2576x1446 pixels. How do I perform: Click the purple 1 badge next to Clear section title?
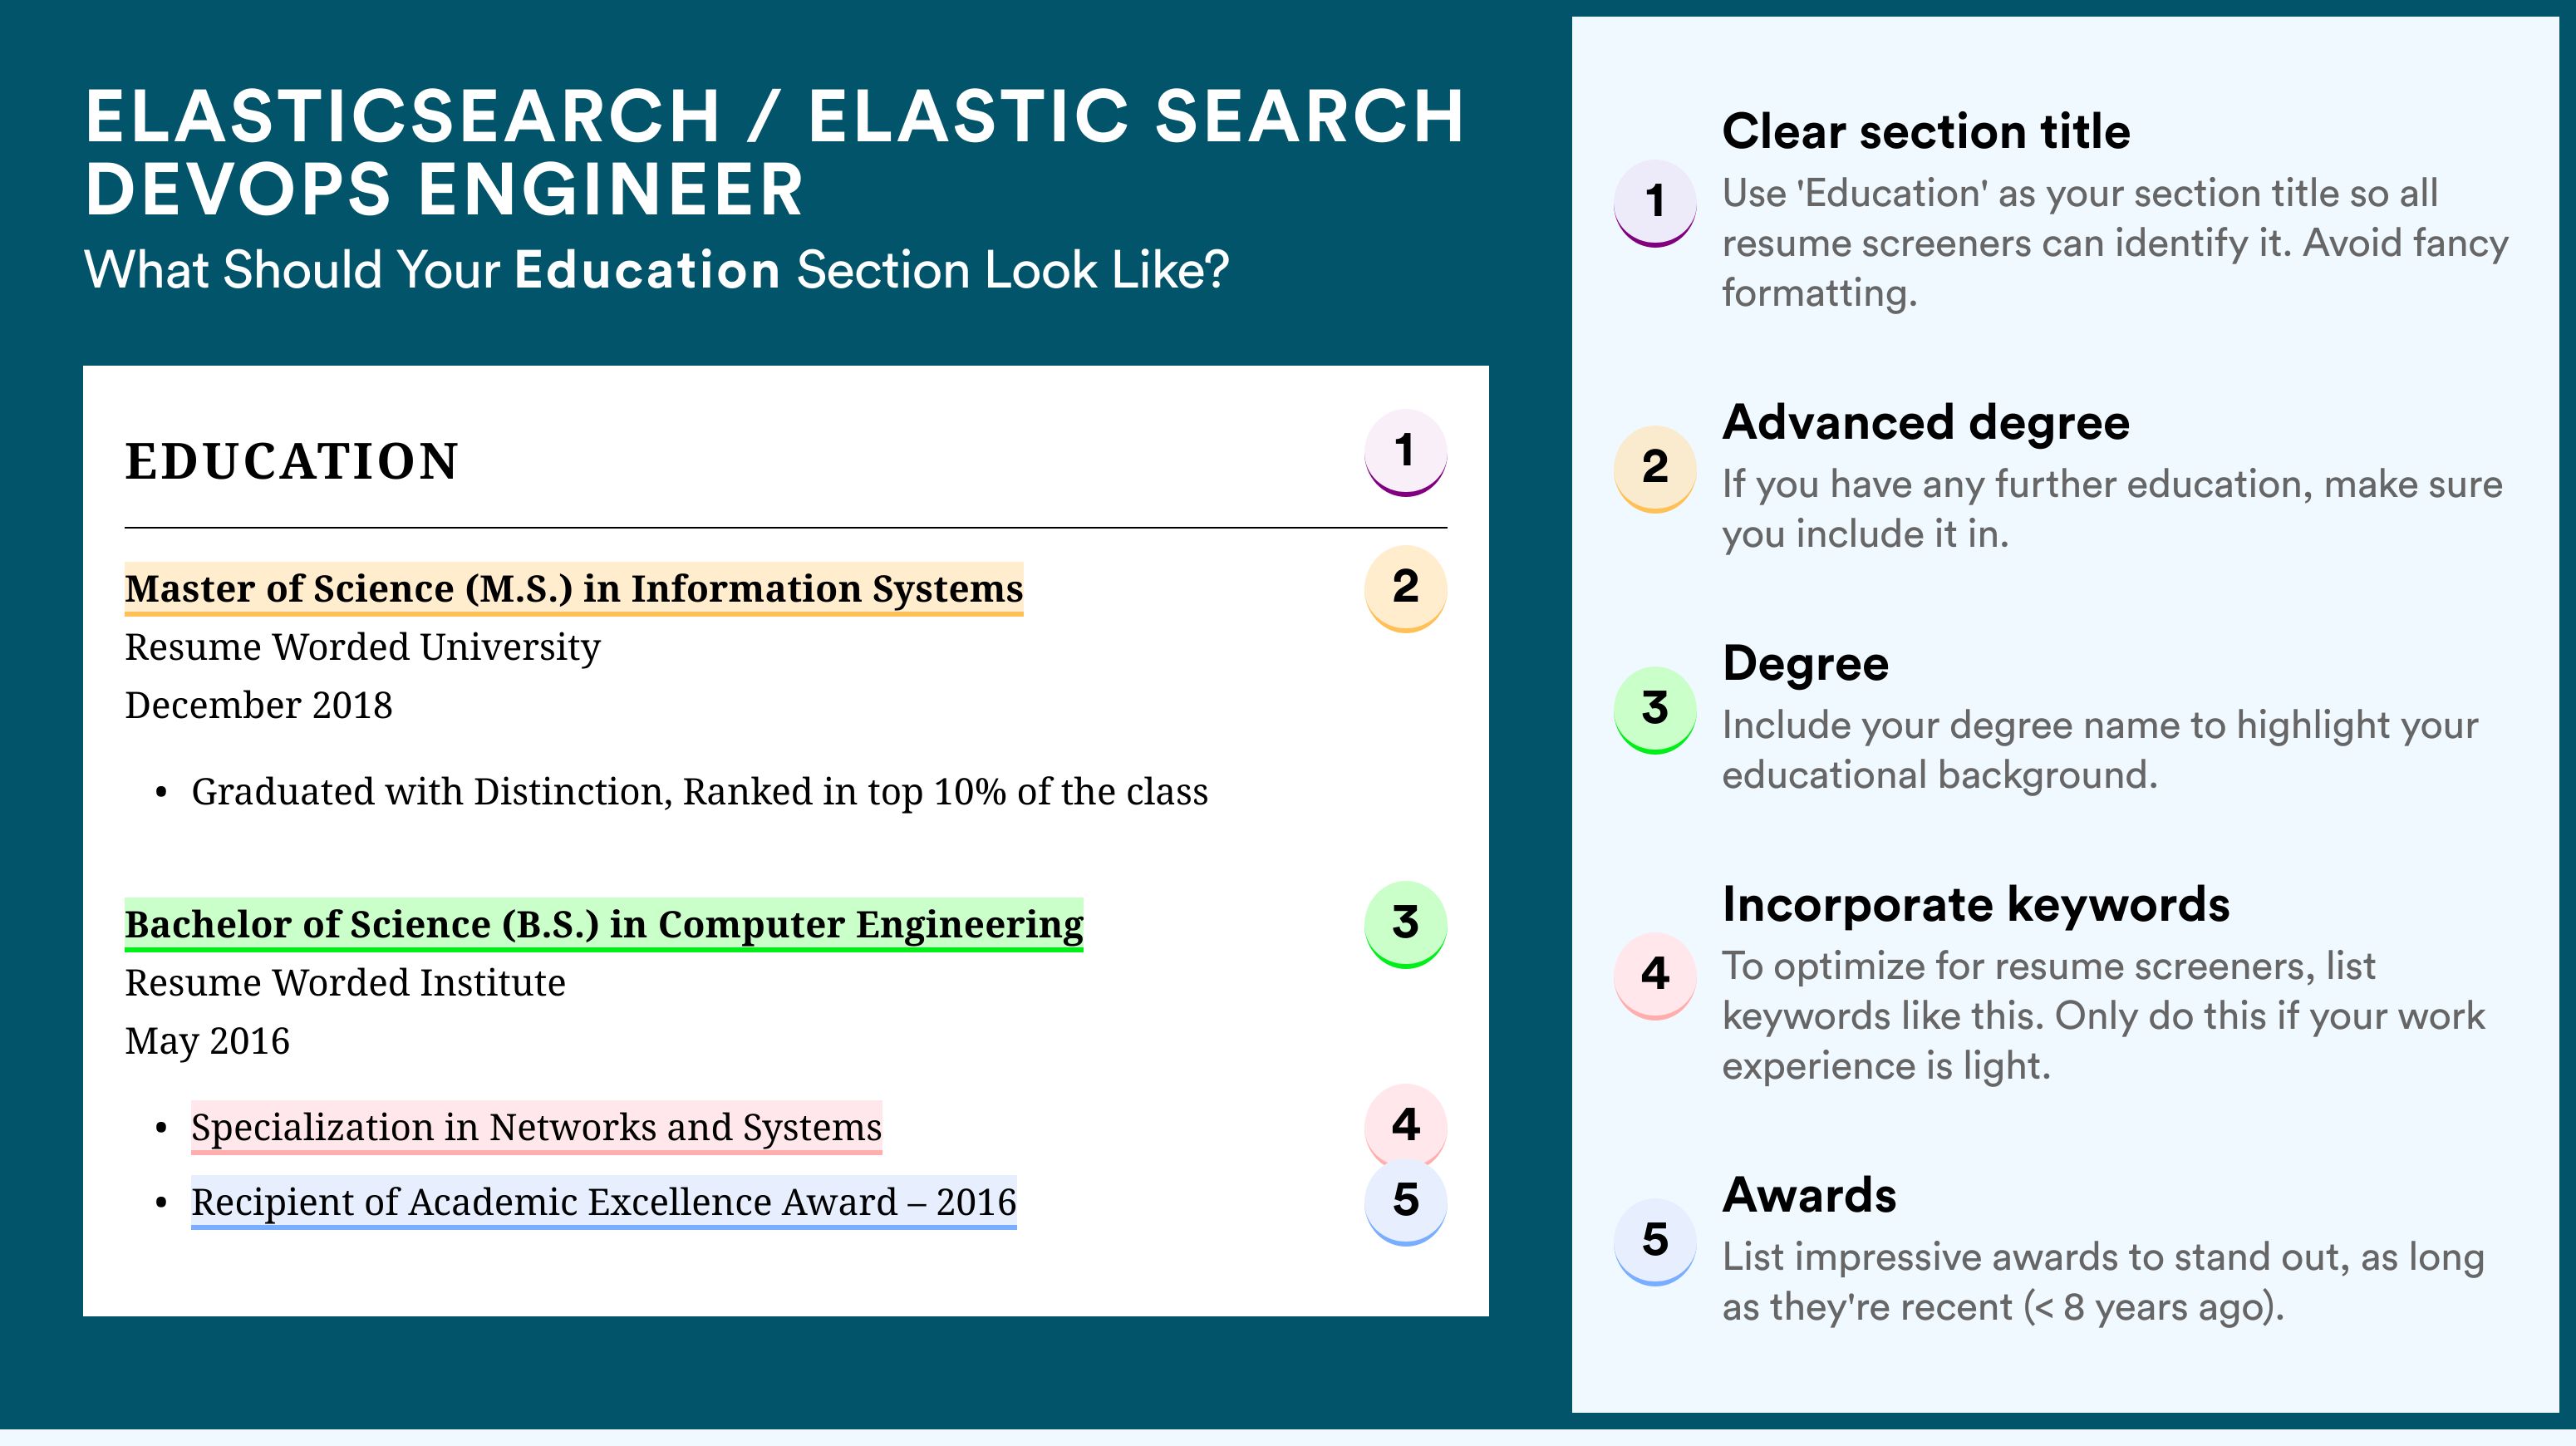coord(1655,203)
